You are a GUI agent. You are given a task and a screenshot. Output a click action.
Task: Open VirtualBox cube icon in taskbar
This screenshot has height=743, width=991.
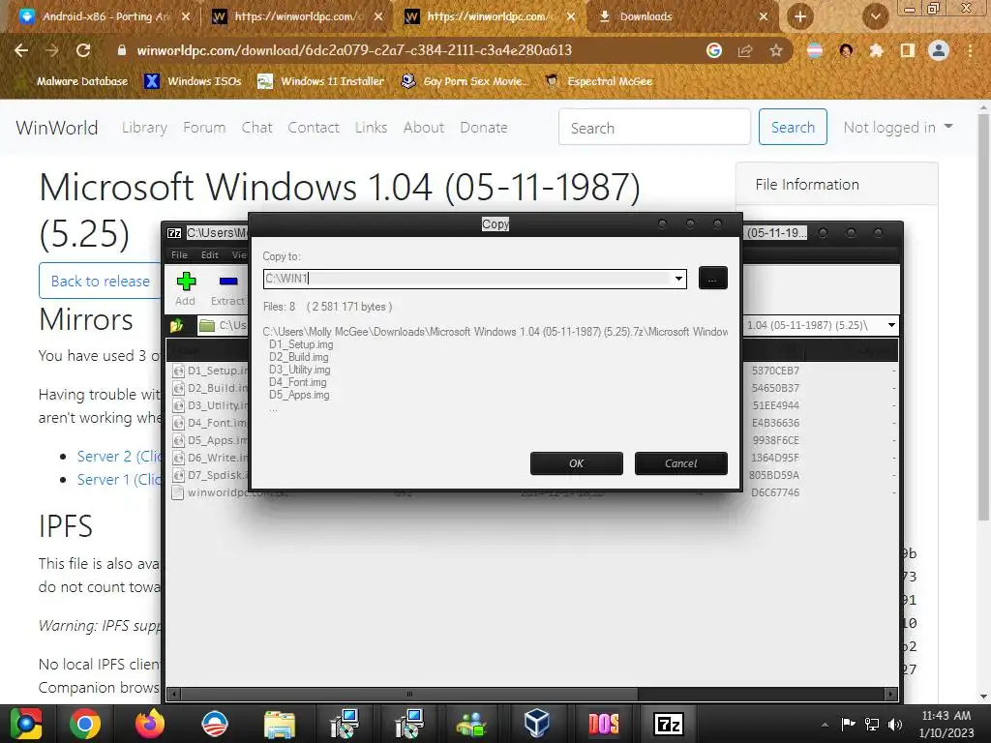click(x=537, y=724)
